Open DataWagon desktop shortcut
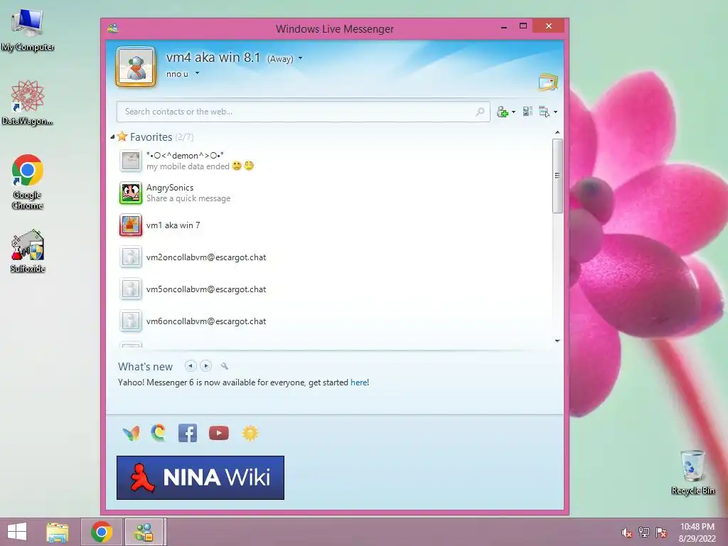 27,103
